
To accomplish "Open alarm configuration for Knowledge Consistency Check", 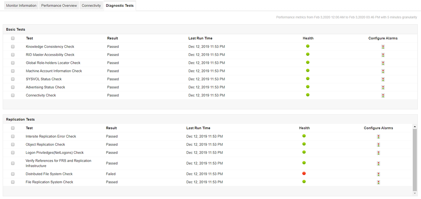I will 383,47.
